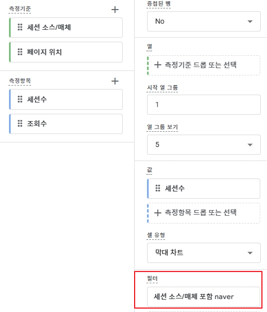The image size is (267, 312).
Task: Click plus icon in column dimension drop zone
Action: (158, 65)
